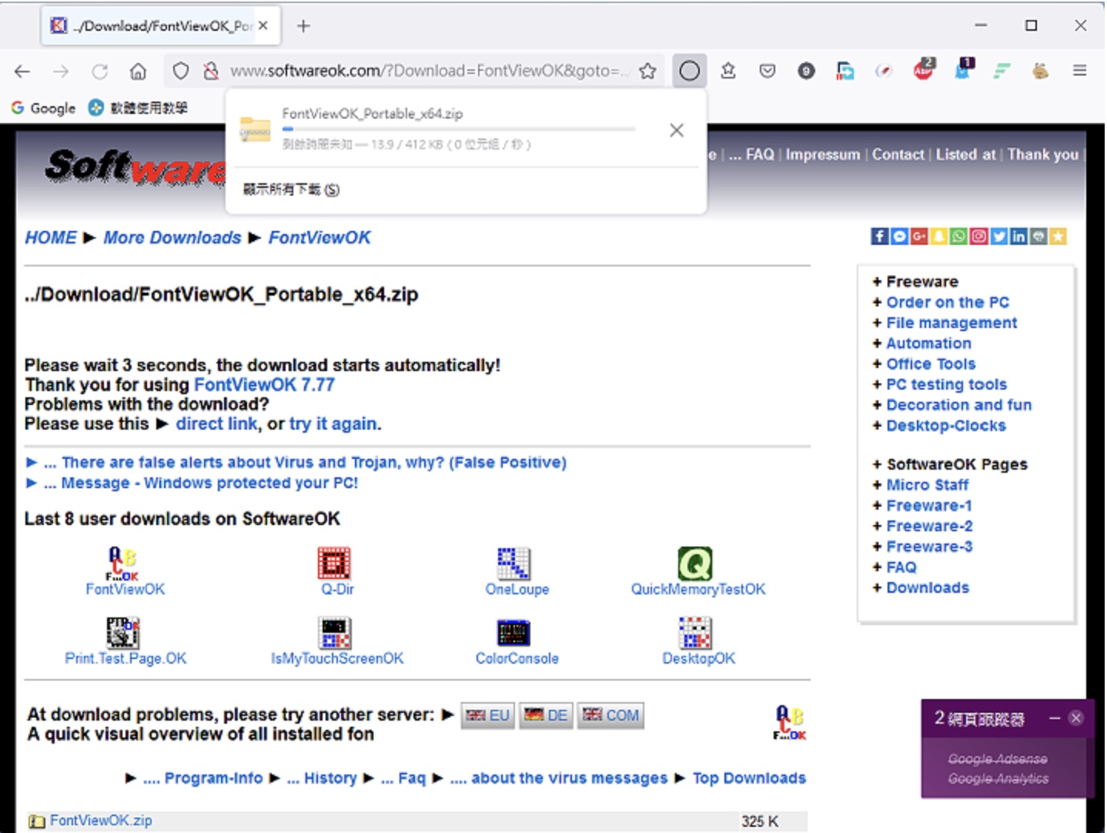Viewport: 1107px width, 833px height.
Task: Download from the COM server button
Action: (610, 715)
